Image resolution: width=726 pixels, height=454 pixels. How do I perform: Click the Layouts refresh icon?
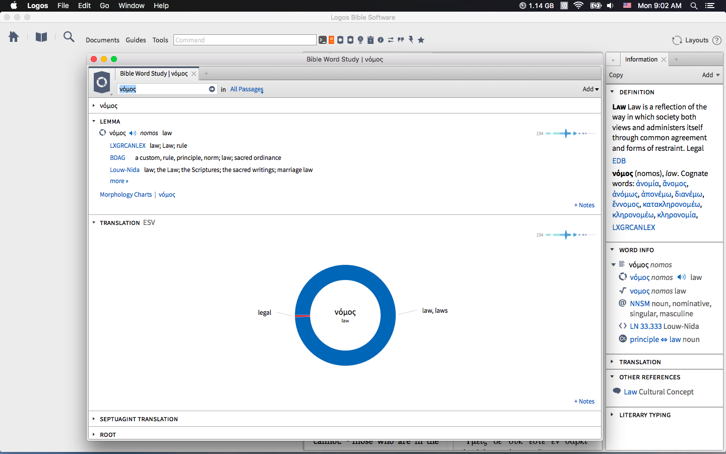[x=677, y=40]
